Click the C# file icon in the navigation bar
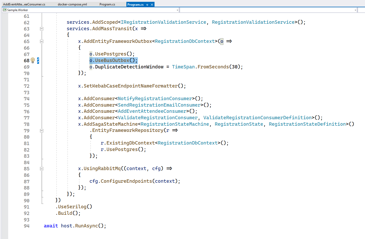 point(4,10)
